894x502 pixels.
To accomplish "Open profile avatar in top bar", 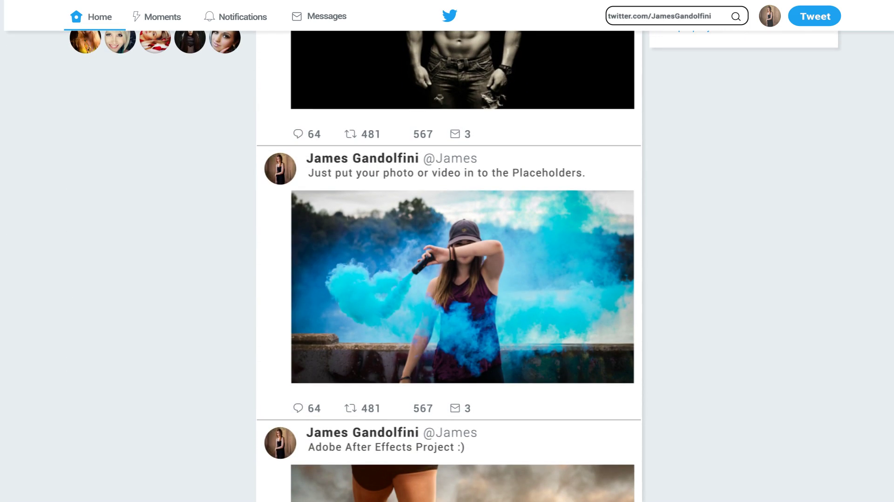I will (x=769, y=16).
